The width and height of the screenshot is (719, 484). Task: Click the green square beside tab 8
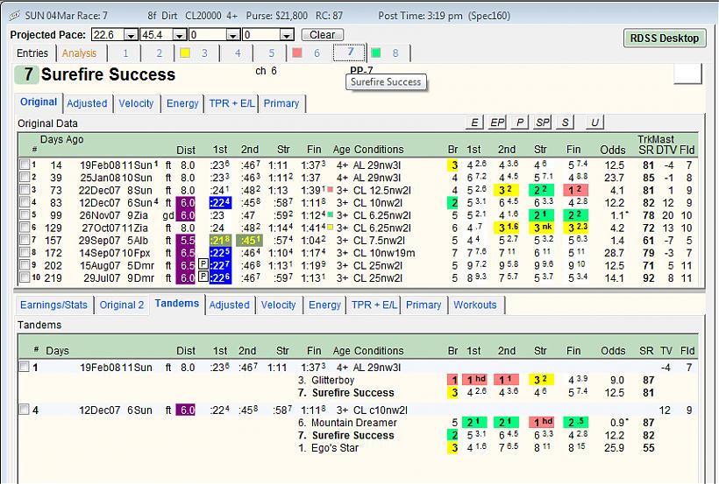coord(376,53)
